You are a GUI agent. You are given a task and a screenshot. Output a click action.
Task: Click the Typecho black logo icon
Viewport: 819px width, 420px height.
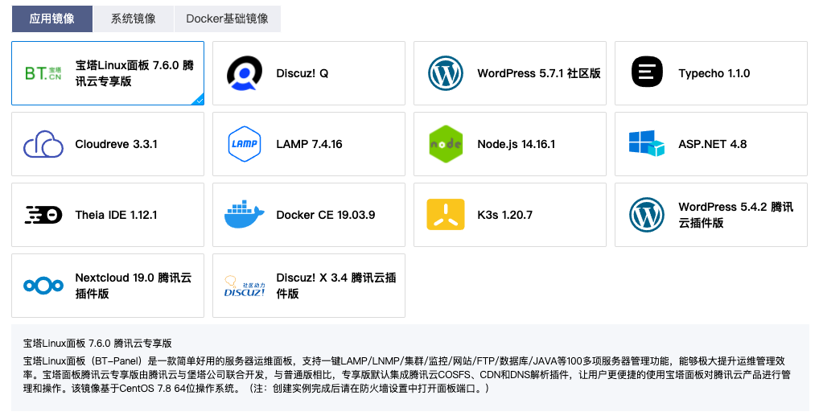[x=647, y=72]
